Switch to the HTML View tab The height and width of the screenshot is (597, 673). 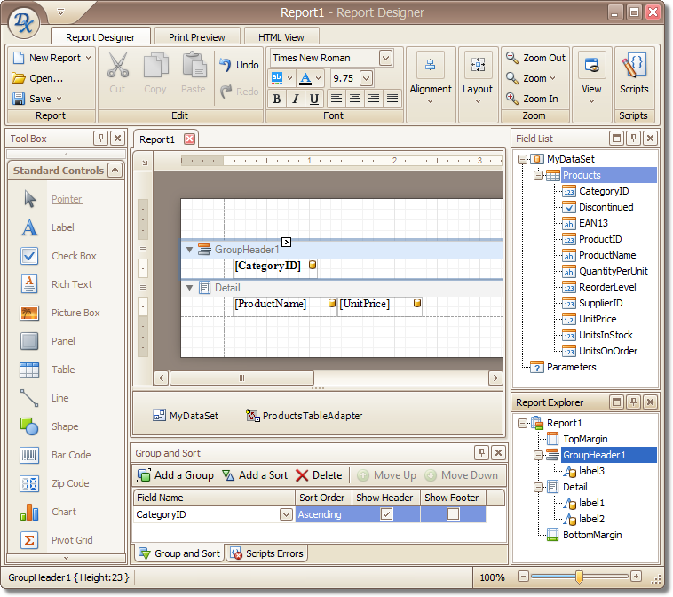[281, 37]
